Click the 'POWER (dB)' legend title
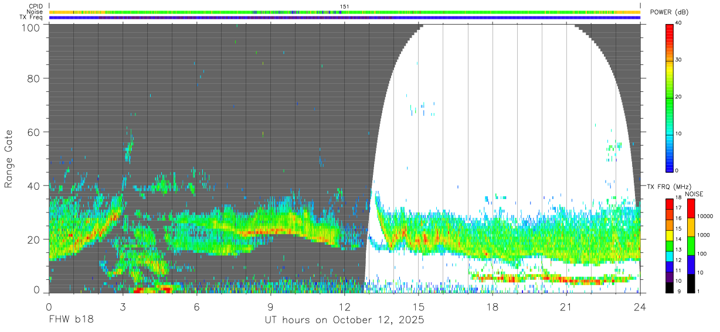This screenshot has height=332, width=720. point(669,13)
